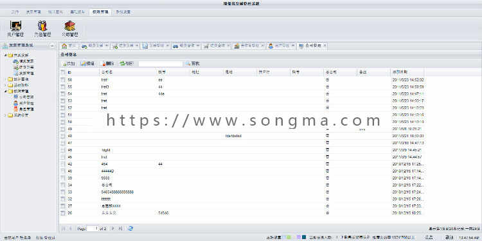Check the checkbox for row ID 56

pos(63,79)
